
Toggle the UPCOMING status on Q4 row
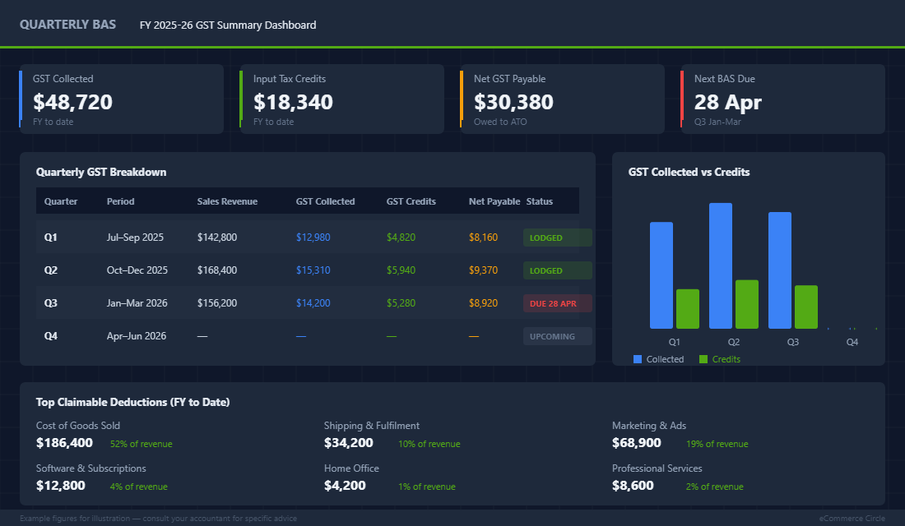(x=557, y=335)
